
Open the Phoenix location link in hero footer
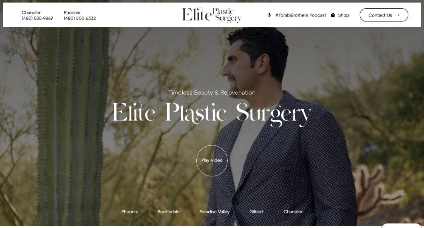point(129,211)
